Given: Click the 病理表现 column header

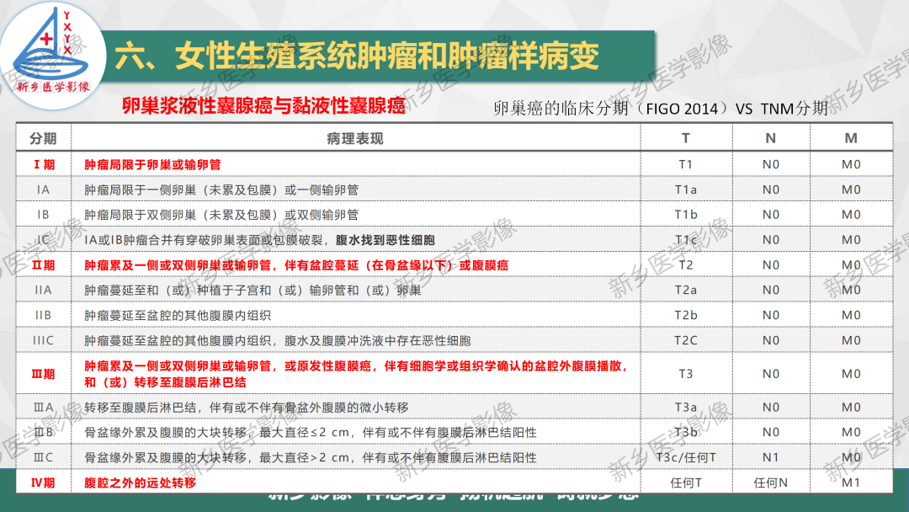Looking at the screenshot, I should pyautogui.click(x=355, y=139).
